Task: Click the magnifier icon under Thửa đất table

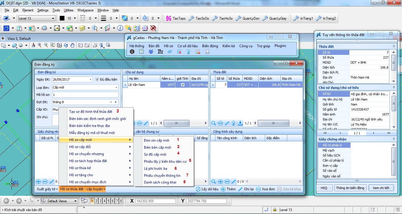Action: coord(214,123)
